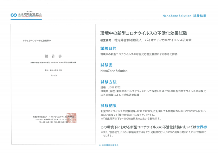Click the TEL/FAX line on the report
Image resolution: width=218 pixels, height=154 pixels.
click(x=54, y=122)
